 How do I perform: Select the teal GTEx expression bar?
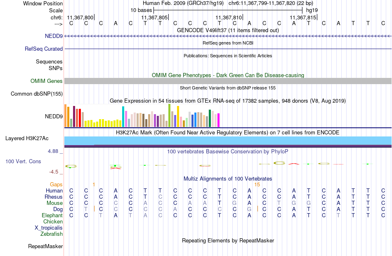(123, 117)
